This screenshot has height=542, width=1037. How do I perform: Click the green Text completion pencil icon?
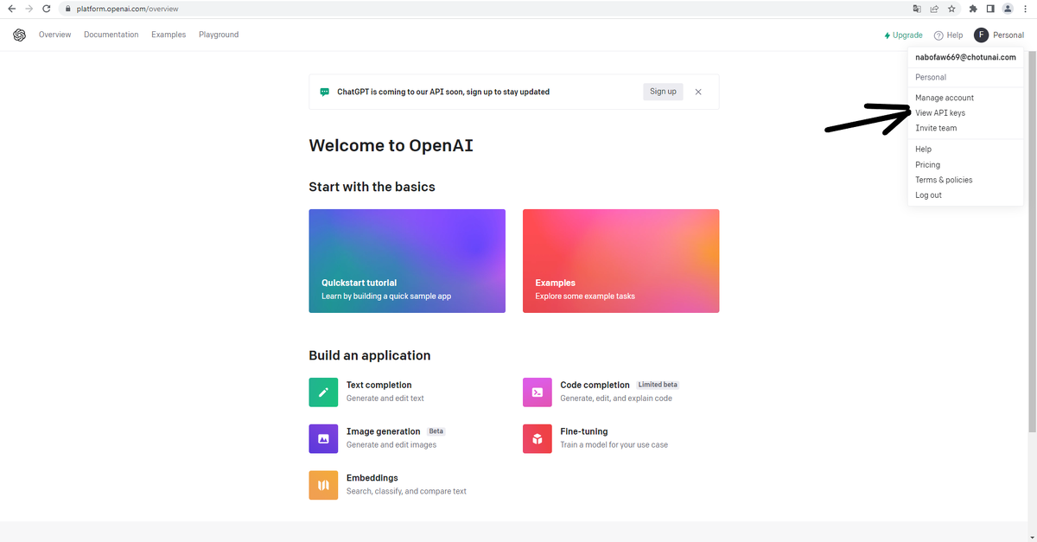coord(323,392)
